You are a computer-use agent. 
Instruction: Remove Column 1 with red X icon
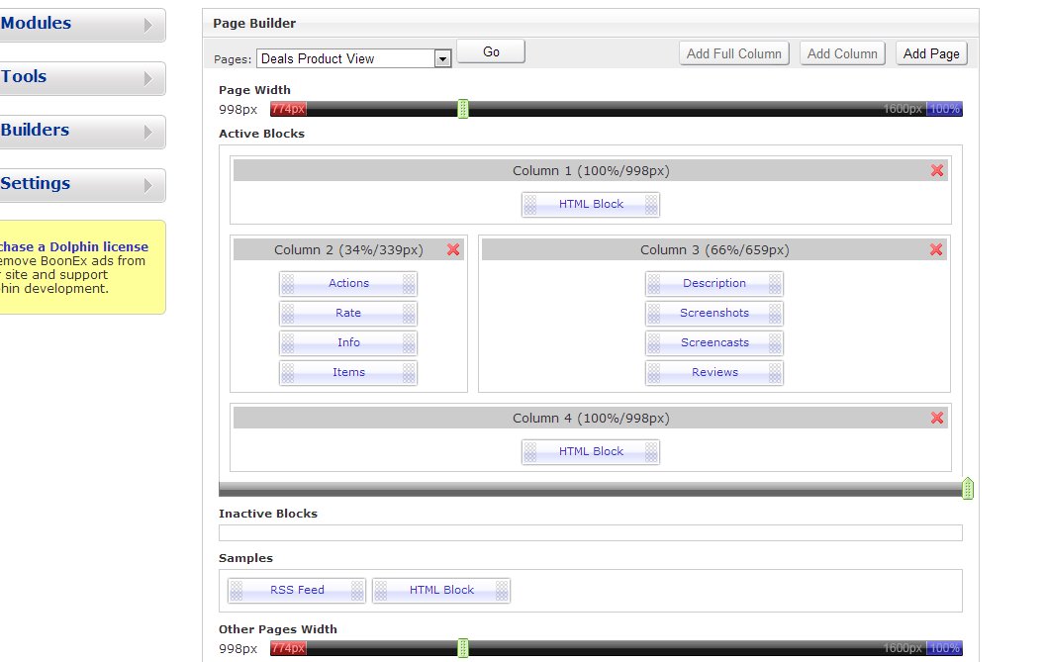coord(936,171)
